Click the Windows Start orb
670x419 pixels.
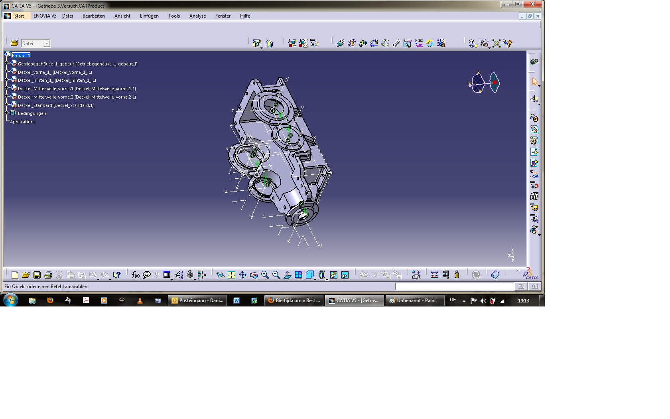pyautogui.click(x=11, y=300)
